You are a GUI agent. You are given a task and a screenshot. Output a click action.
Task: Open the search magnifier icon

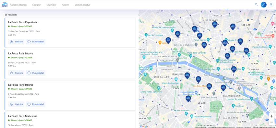(256, 5)
